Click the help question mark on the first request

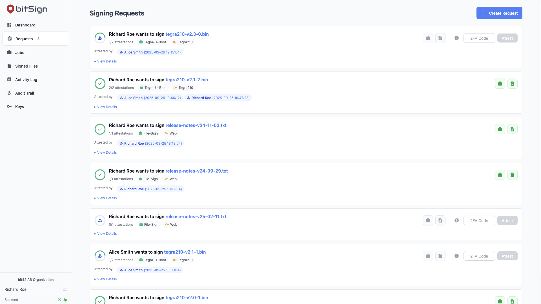point(456,38)
